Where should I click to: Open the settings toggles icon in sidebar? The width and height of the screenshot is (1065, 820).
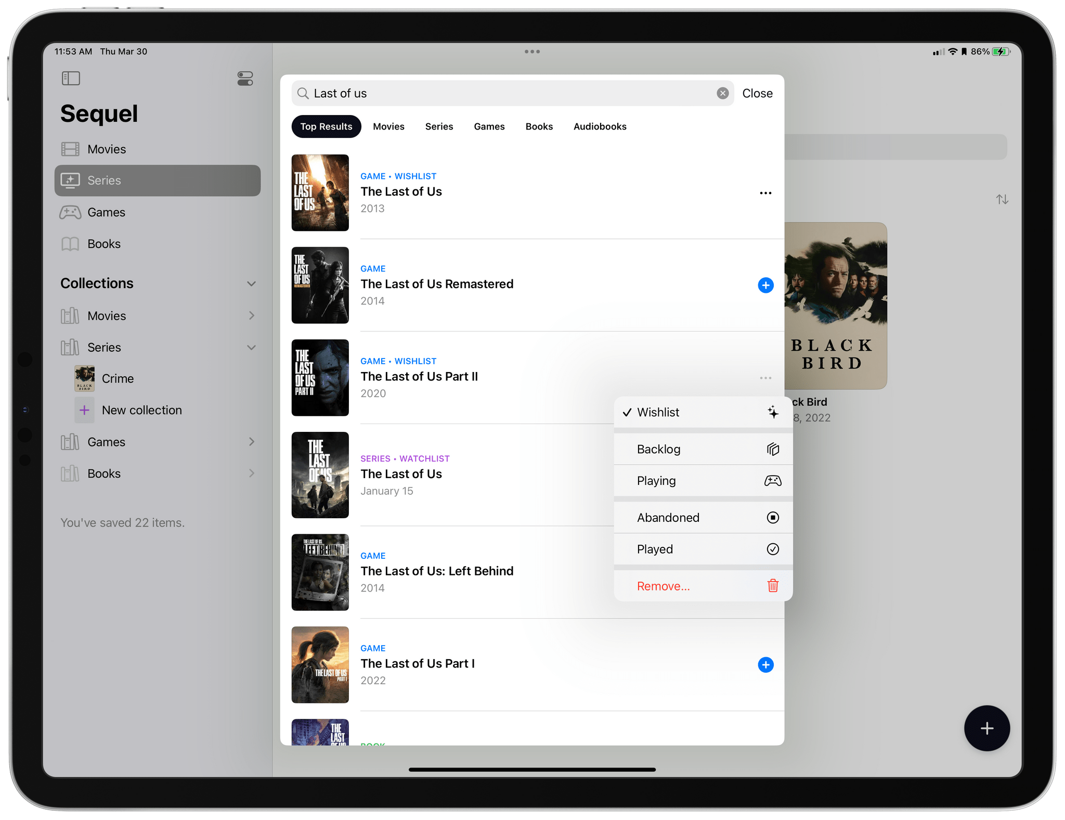click(245, 79)
